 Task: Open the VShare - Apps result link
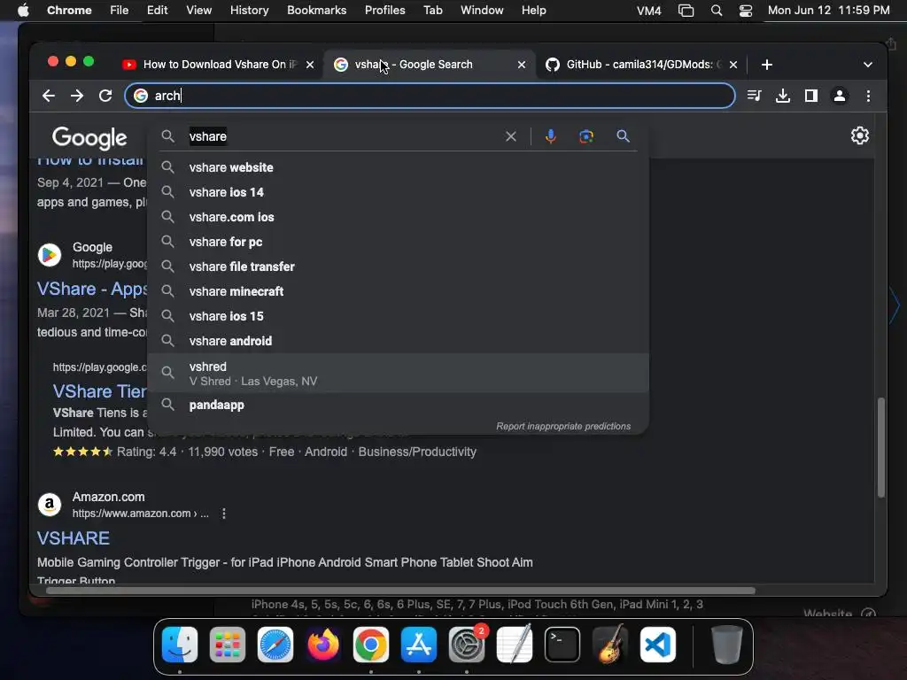(x=92, y=290)
